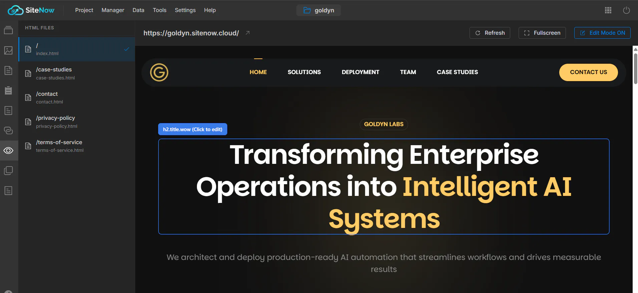Toggle Edit Mode ON button
This screenshot has width=638, height=293.
point(602,33)
